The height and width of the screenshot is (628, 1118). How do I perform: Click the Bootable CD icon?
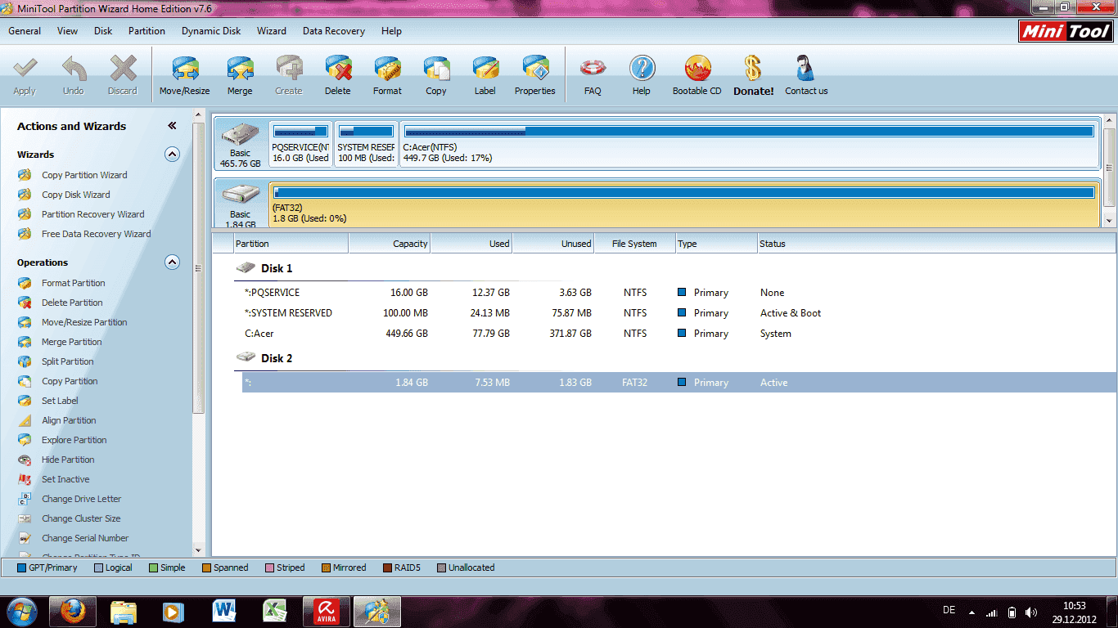[x=697, y=68]
